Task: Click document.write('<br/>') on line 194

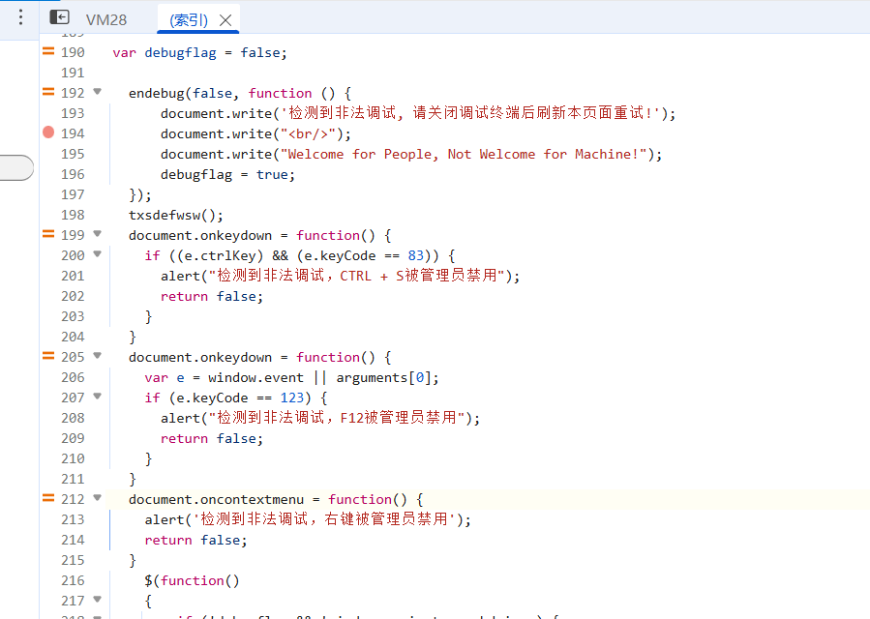Action: pyautogui.click(x=255, y=133)
